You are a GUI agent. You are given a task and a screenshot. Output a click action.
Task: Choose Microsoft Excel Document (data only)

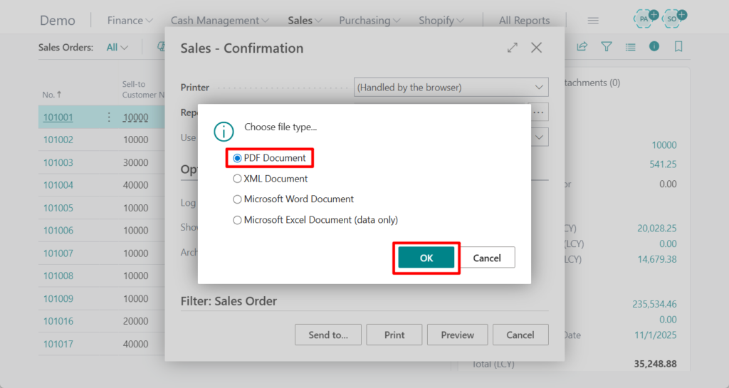[238, 220]
